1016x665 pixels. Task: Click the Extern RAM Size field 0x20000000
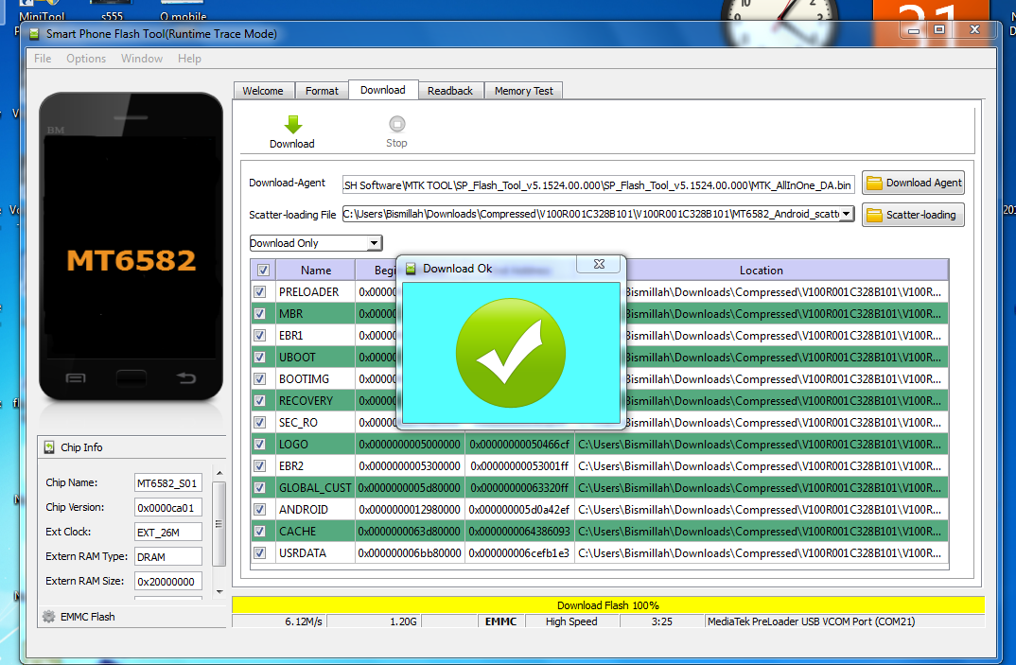(167, 582)
